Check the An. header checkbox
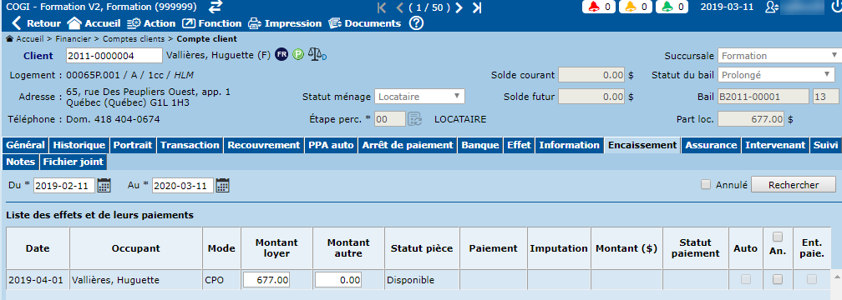This screenshot has height=300, width=842. (778, 237)
